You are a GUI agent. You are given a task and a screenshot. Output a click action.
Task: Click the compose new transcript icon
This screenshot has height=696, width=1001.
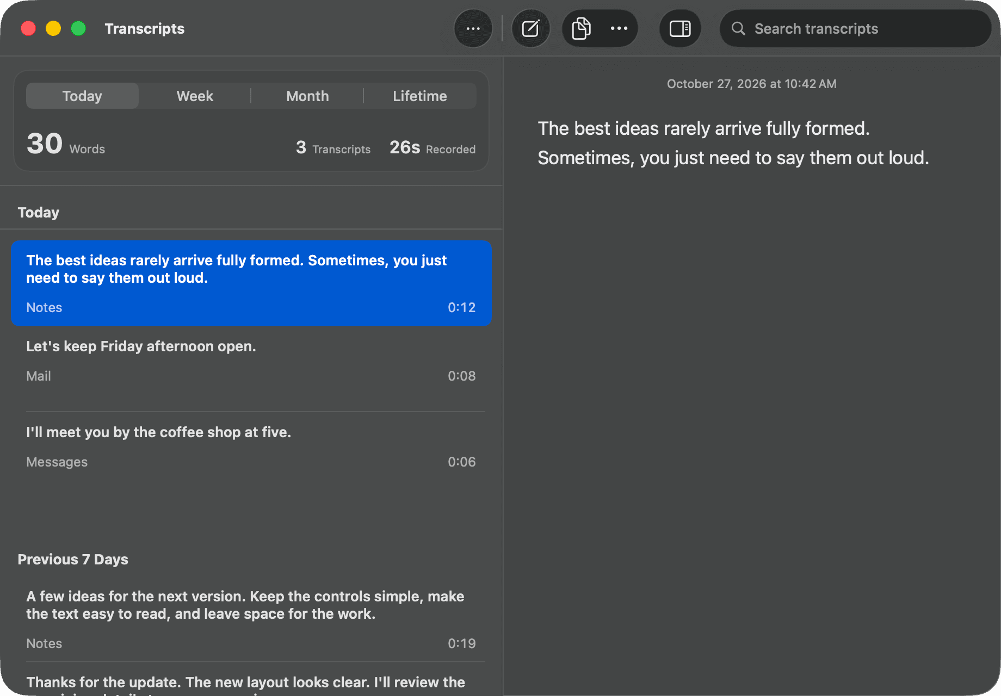(530, 28)
